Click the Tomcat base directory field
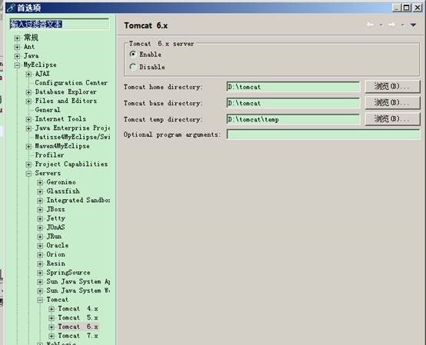This screenshot has height=345, width=426. click(x=294, y=103)
